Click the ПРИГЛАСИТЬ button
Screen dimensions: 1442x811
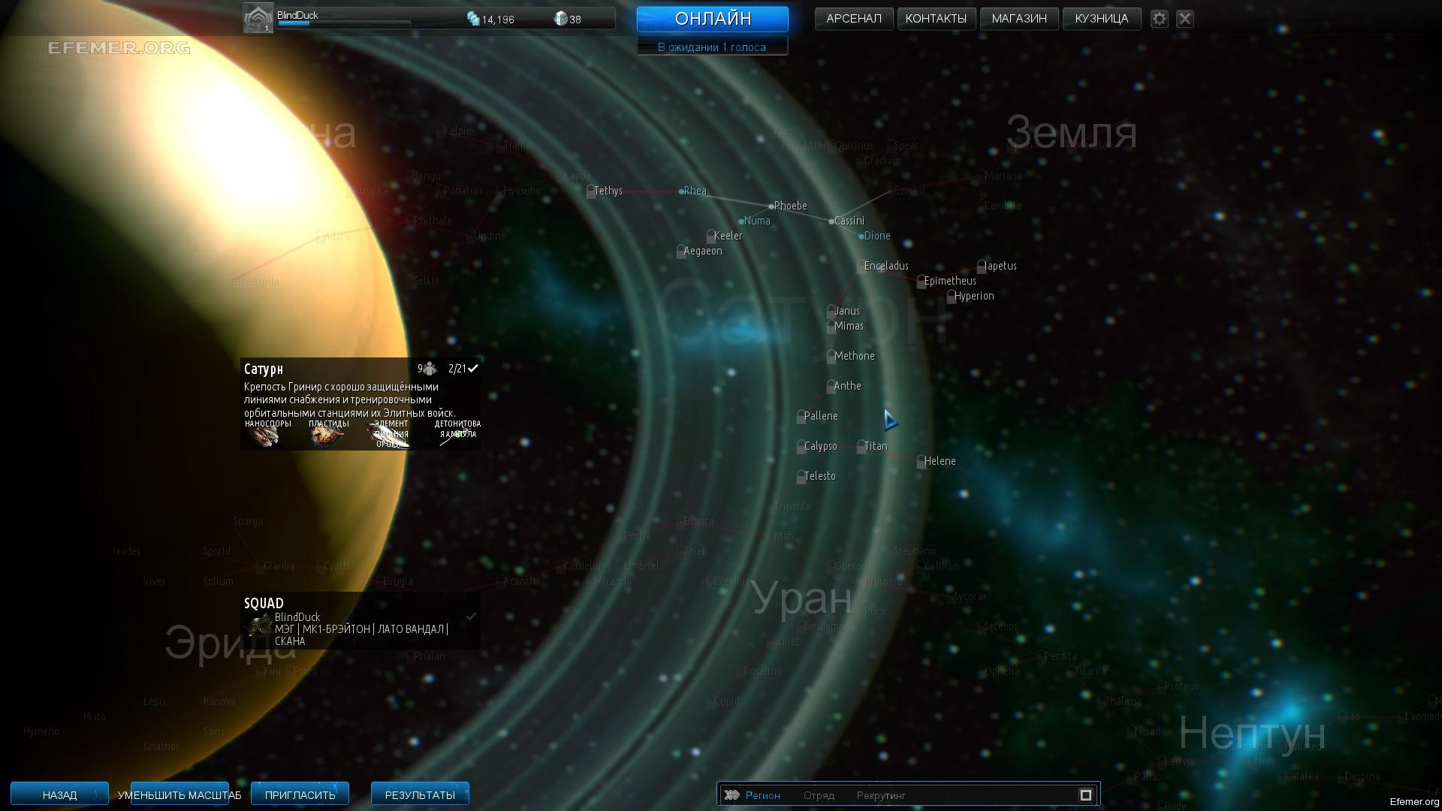[300, 794]
